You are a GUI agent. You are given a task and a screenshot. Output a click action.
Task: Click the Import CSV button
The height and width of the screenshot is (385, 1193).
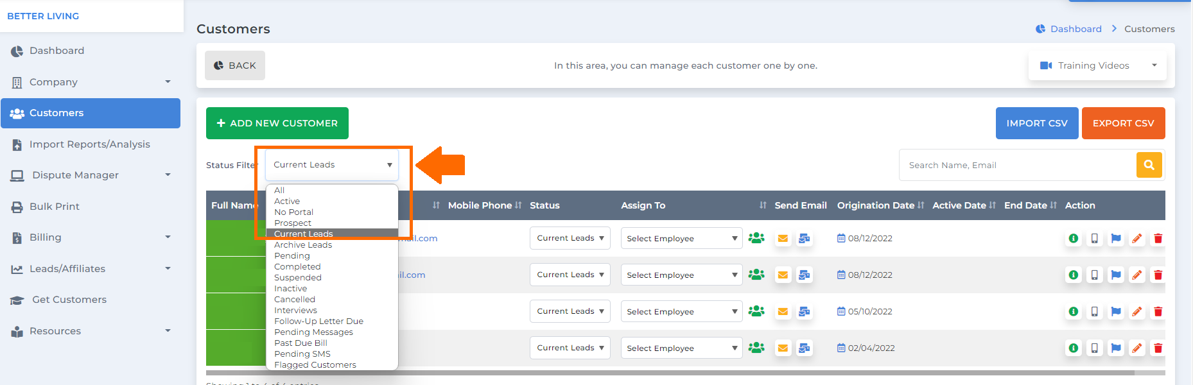click(1037, 123)
